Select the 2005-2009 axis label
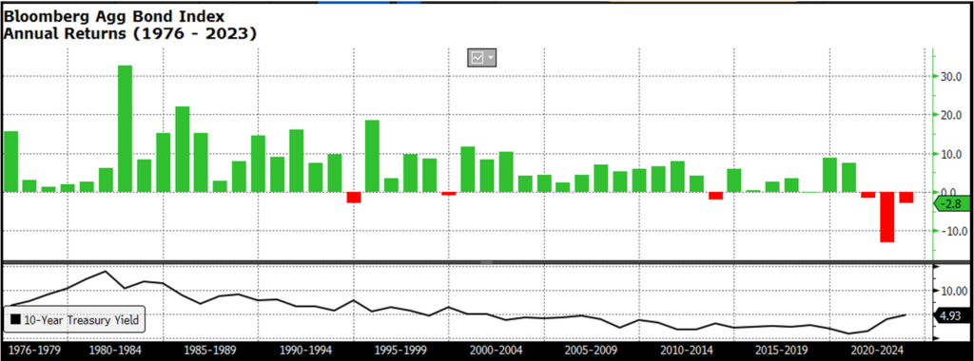Screen dimensions: 974x361 [590, 350]
